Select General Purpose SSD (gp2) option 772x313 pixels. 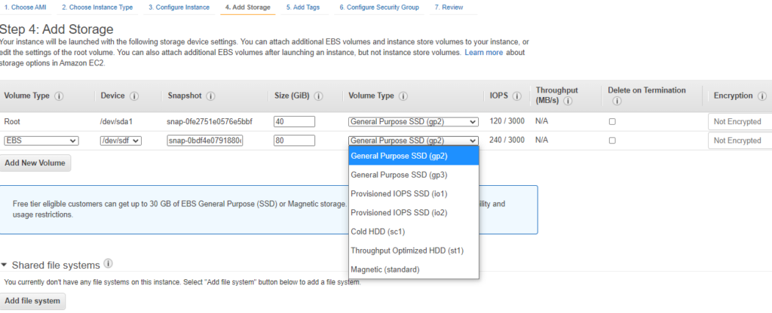(414, 156)
